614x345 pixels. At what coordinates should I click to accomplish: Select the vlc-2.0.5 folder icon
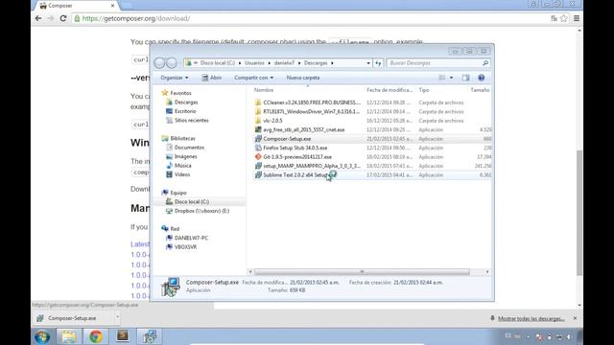(258, 121)
